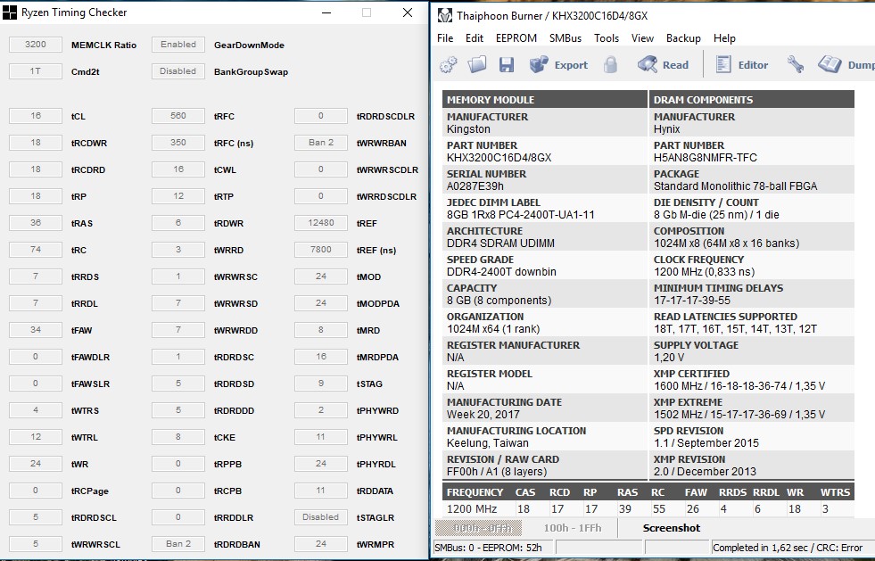Screen dimensions: 875x561
Task: Click the tRTP value field showing 12
Action: (x=178, y=196)
